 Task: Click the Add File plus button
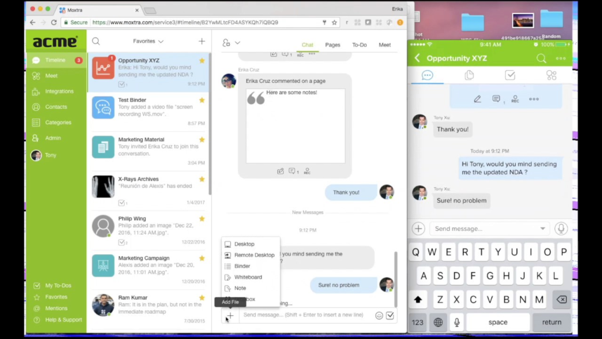[x=230, y=316]
